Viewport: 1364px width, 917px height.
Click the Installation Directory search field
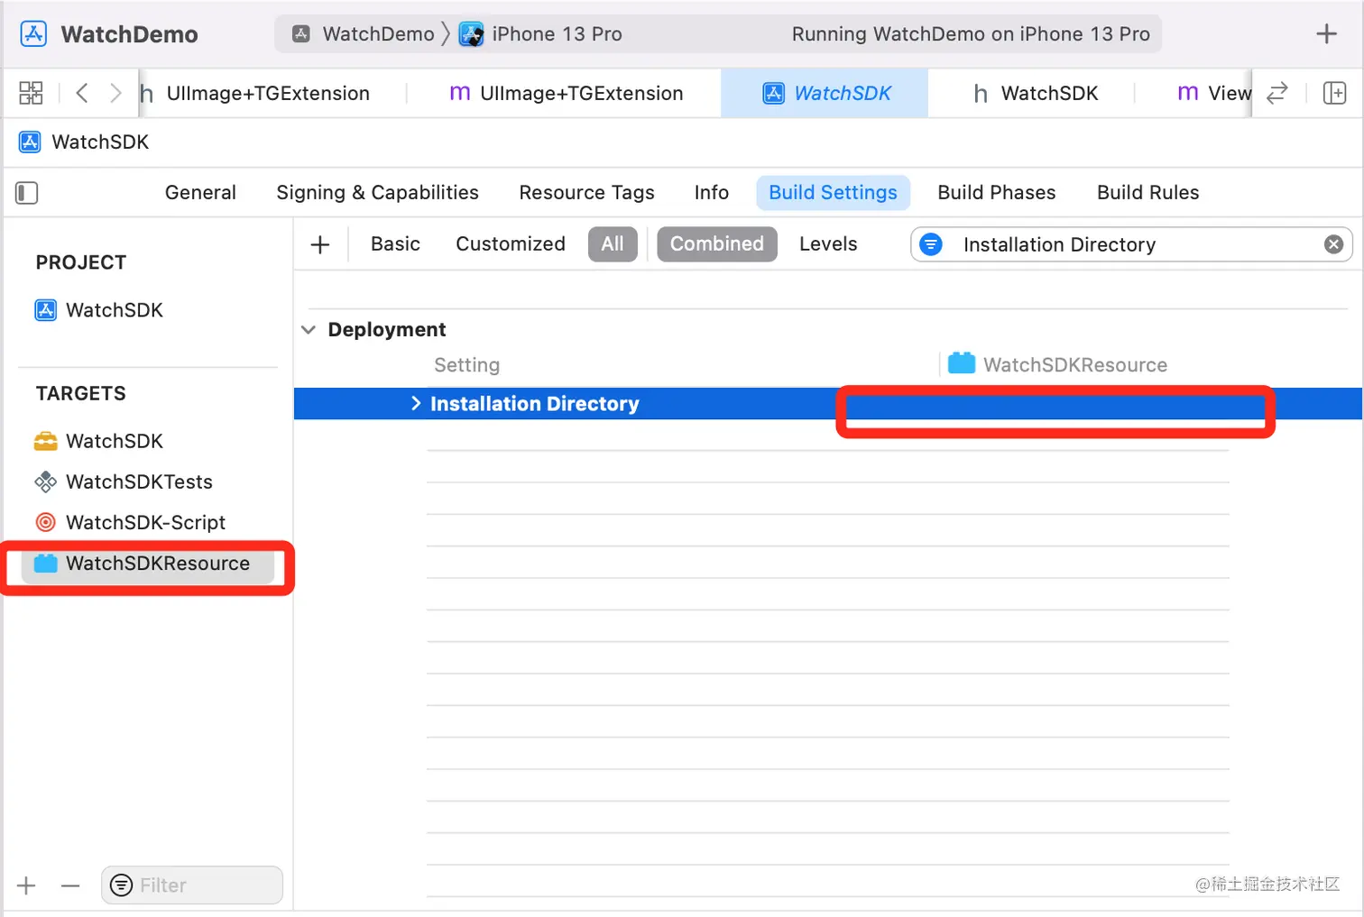click(1131, 244)
